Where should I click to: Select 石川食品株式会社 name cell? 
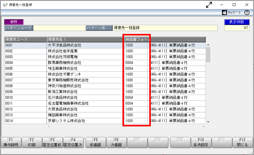85,98
